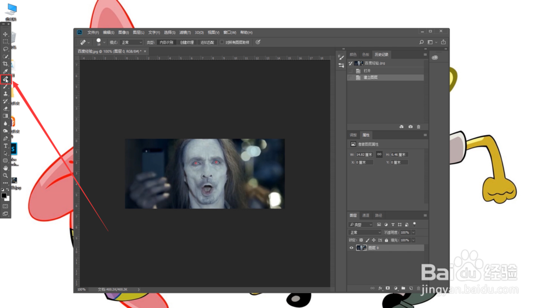Click the foreground color swatch

click(x=4, y=196)
